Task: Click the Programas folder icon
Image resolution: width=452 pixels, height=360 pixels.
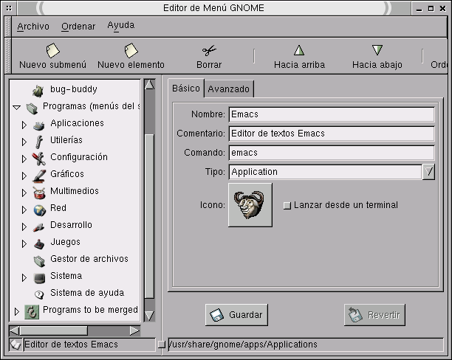Action: (x=32, y=108)
